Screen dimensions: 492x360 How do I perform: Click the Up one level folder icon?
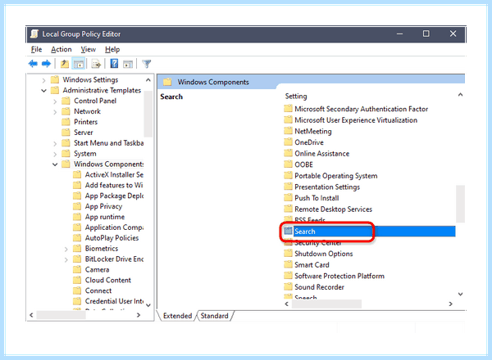pyautogui.click(x=65, y=64)
